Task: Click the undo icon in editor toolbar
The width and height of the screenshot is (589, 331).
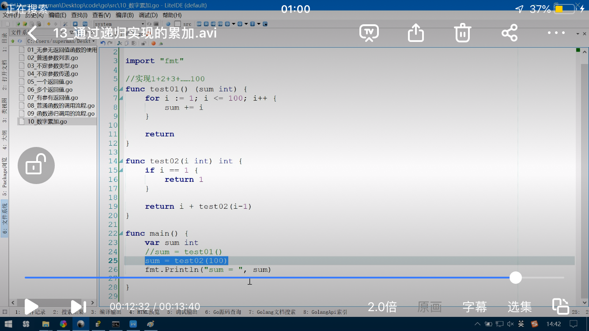Action: (103, 43)
